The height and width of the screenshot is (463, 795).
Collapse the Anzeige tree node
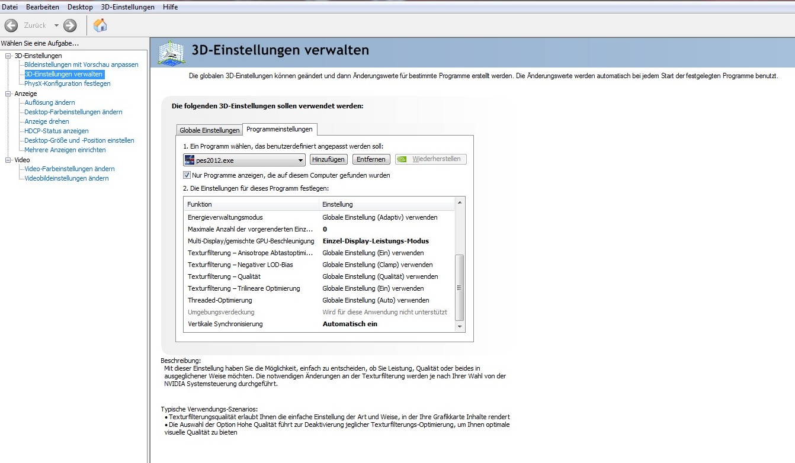click(8, 94)
